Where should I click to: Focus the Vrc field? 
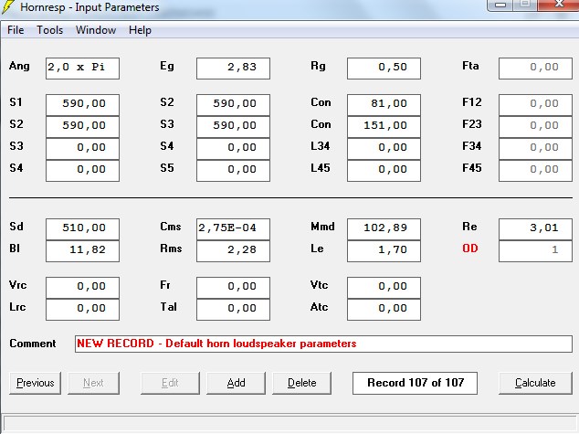click(82, 288)
